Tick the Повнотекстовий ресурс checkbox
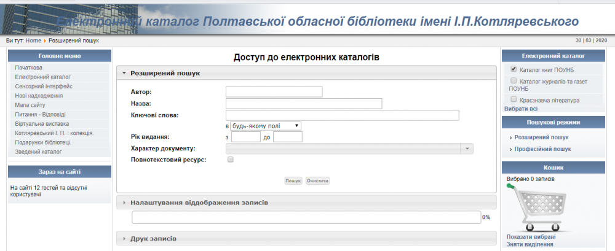Viewport: 615px width, 251px height. 231,160
